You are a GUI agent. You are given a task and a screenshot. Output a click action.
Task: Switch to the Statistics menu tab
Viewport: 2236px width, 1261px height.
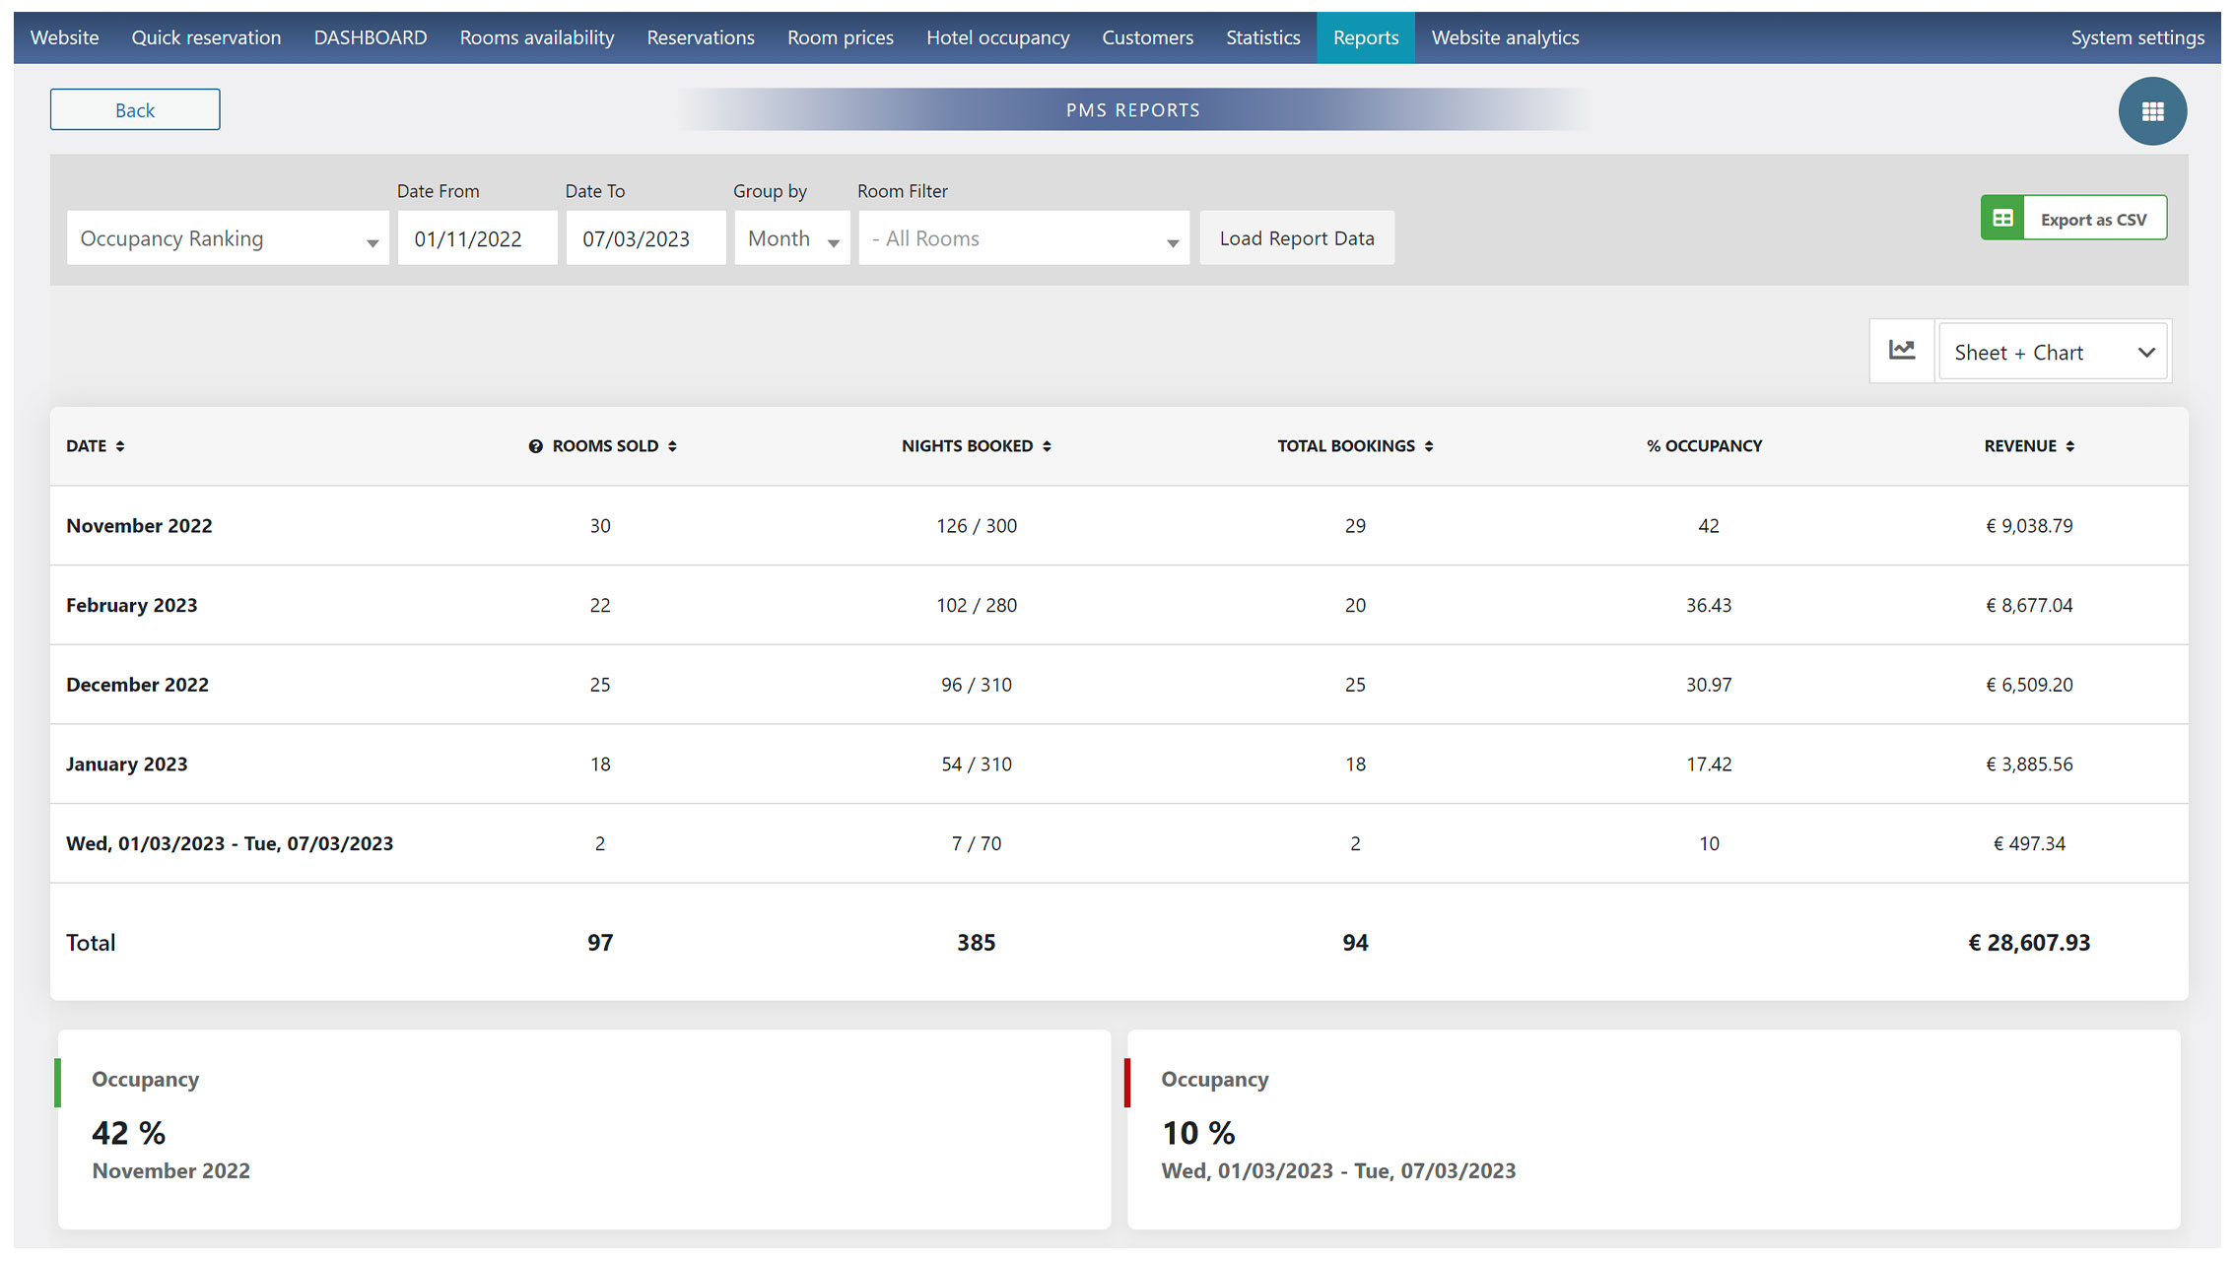click(x=1262, y=37)
